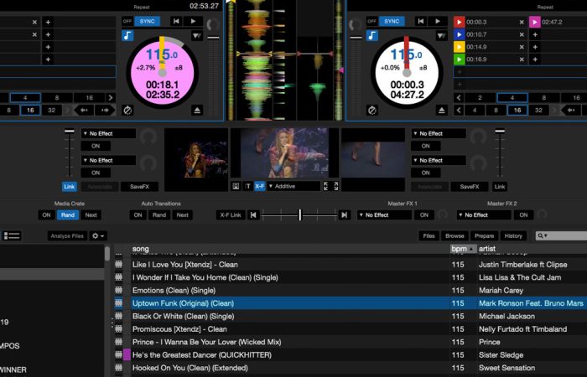Turn on Auto Transitions with ON button
587x377 pixels.
[138, 215]
